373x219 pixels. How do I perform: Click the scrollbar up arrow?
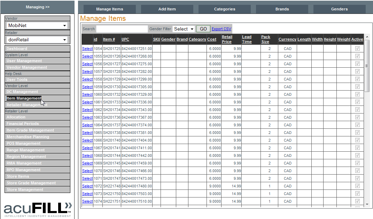coord(367,37)
